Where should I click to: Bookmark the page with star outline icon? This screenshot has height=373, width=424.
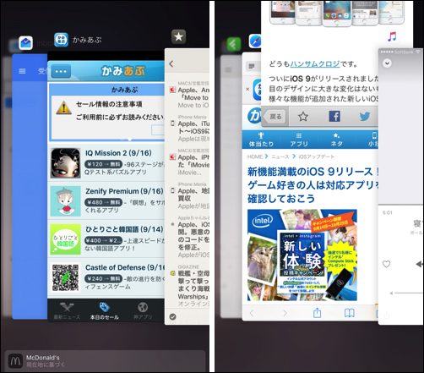[x=303, y=116]
